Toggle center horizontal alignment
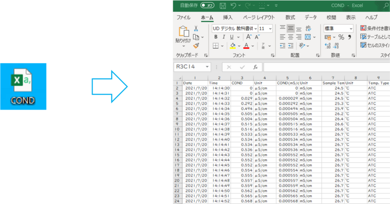Screen dimensions: 390x204 [x=291, y=37]
